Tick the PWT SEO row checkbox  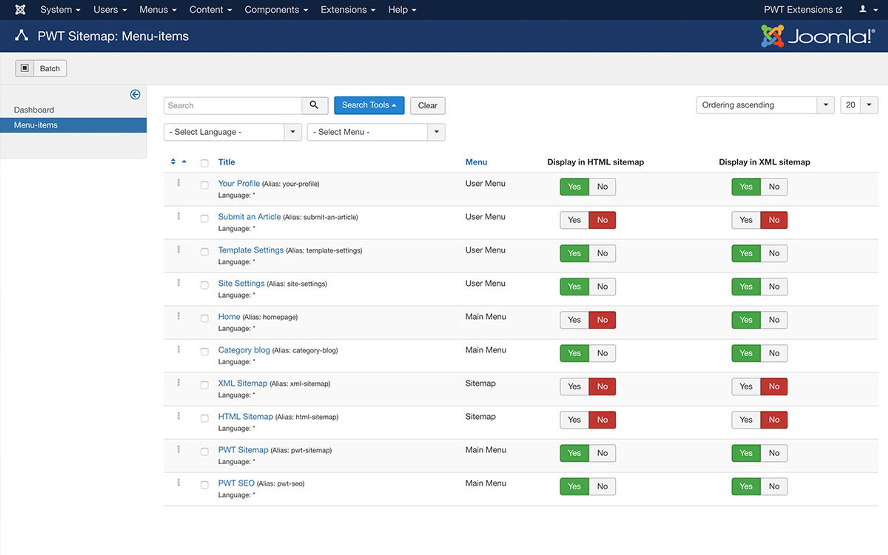coord(204,485)
